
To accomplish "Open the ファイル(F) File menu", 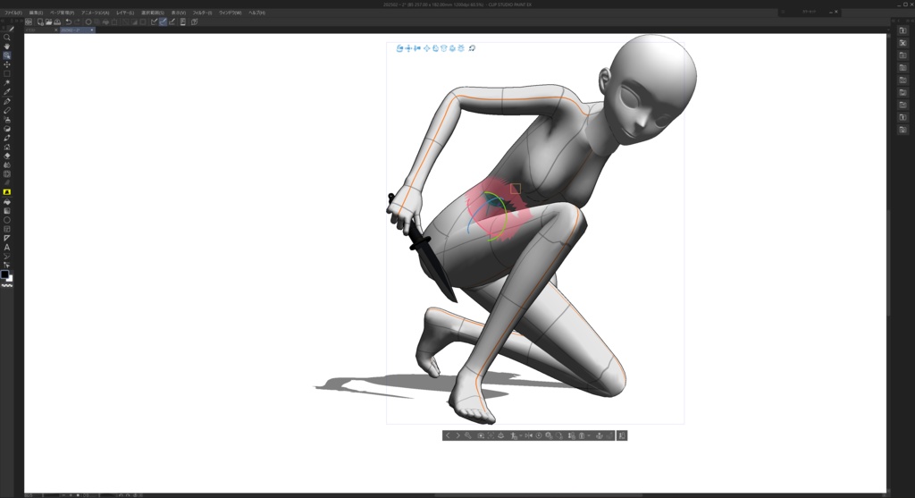I will [x=13, y=13].
